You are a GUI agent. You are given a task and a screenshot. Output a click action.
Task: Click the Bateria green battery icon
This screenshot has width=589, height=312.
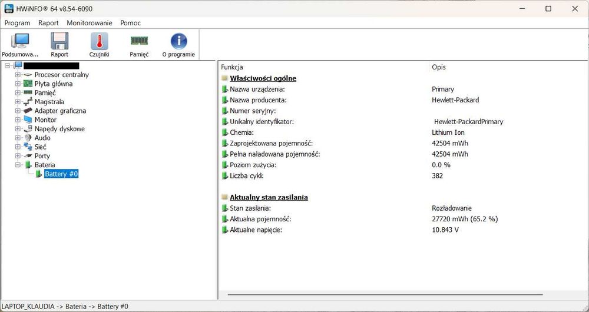[x=28, y=165]
